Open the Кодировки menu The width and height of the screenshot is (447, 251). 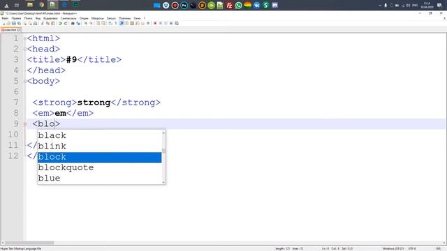pyautogui.click(x=50, y=18)
